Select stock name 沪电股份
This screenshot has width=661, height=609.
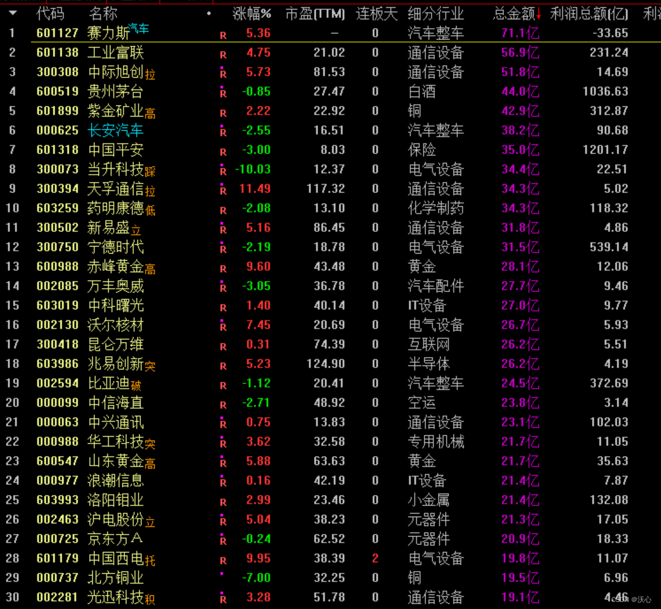click(x=116, y=519)
